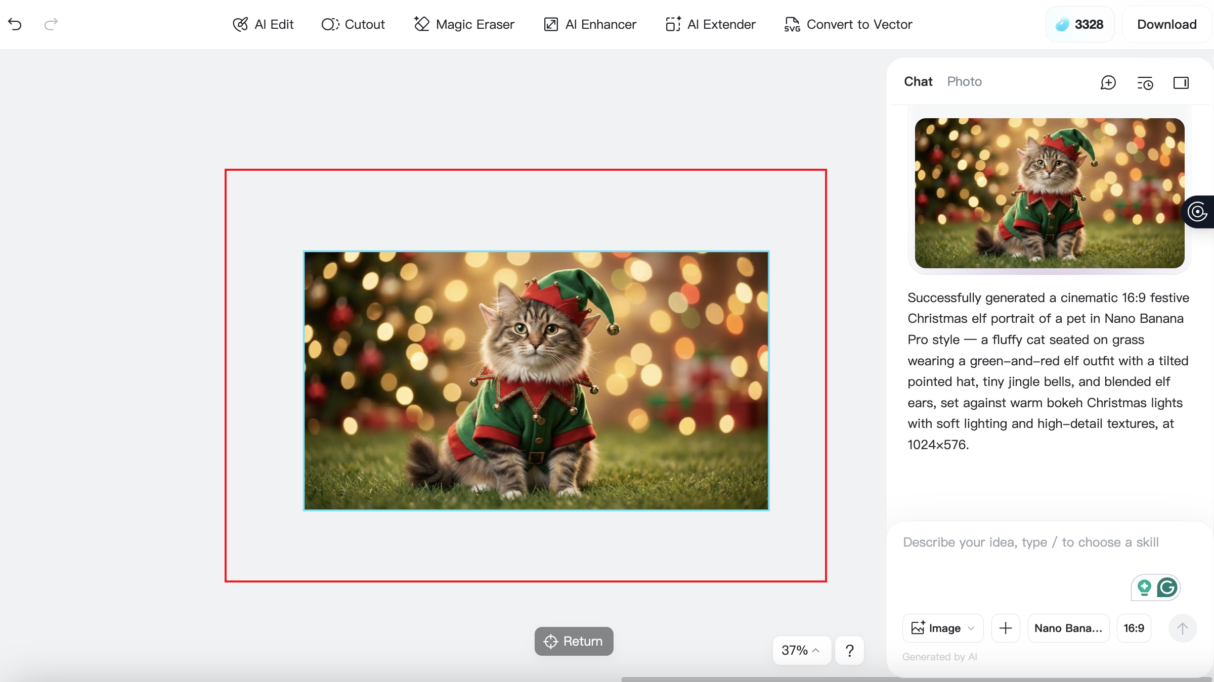Collapse the side panel icon
The width and height of the screenshot is (1214, 682).
click(1181, 82)
